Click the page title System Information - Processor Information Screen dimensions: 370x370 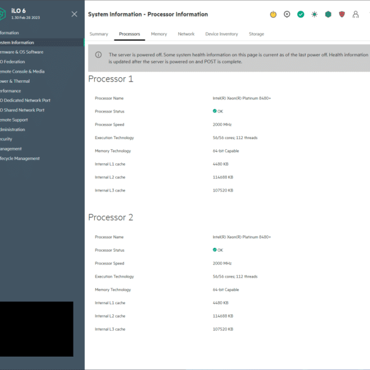[148, 15]
